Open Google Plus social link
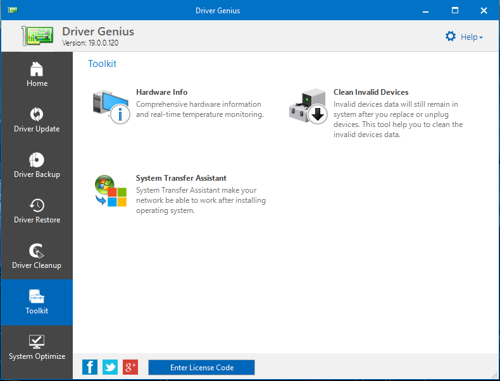Screen dimensions: 500x381 tap(130, 367)
